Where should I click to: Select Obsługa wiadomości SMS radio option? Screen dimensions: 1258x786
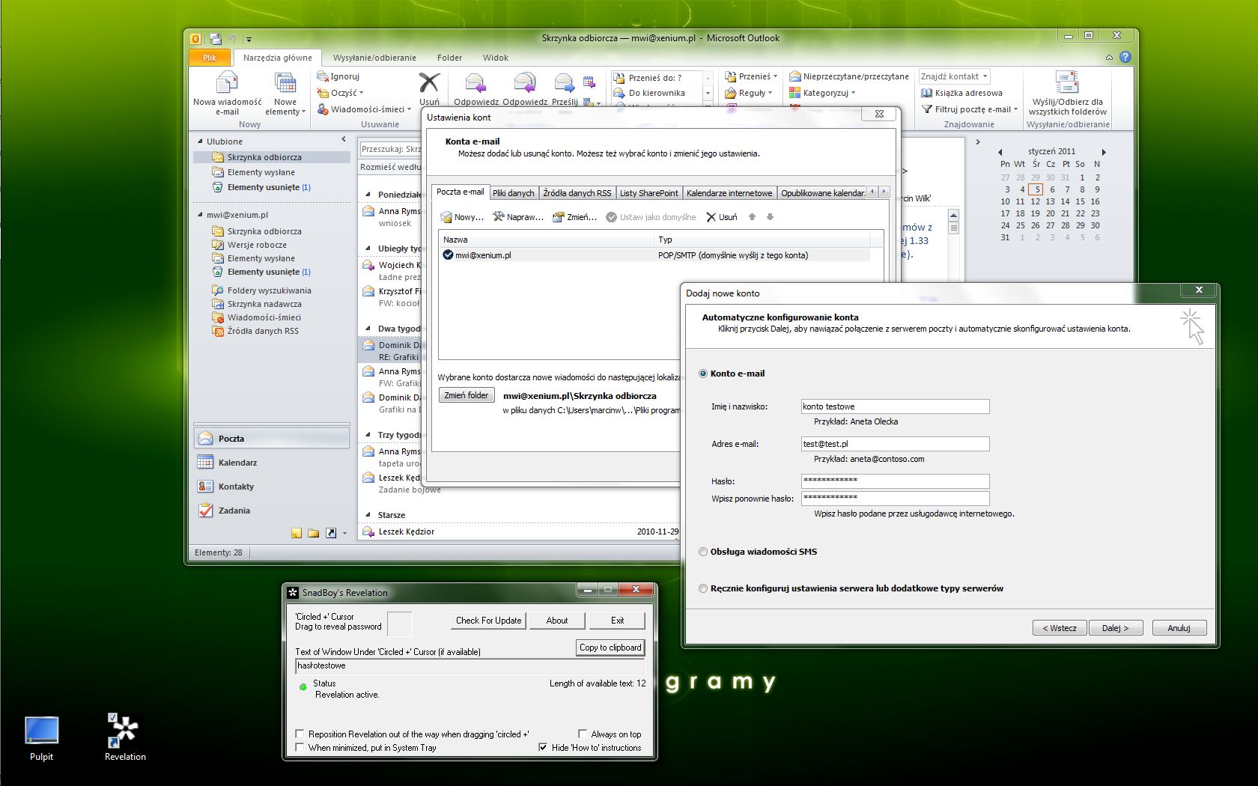click(x=703, y=552)
